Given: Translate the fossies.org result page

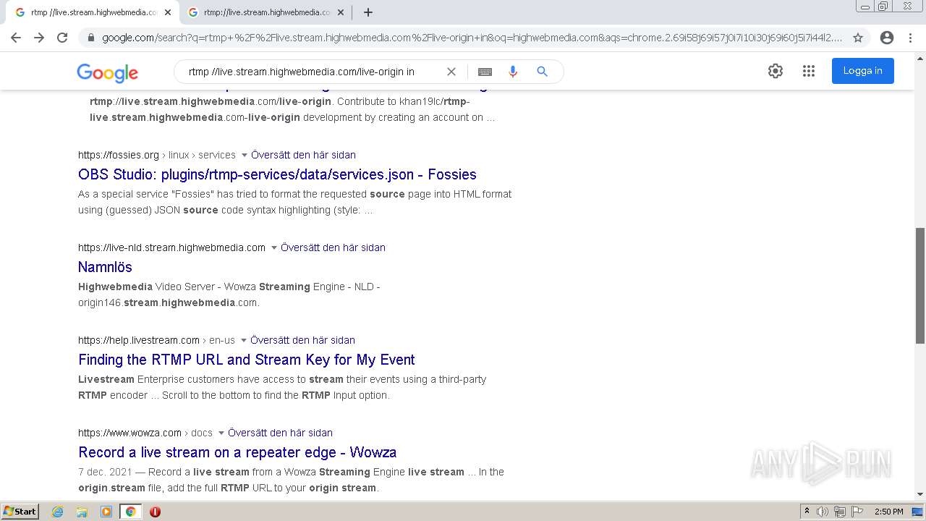Looking at the screenshot, I should (304, 155).
